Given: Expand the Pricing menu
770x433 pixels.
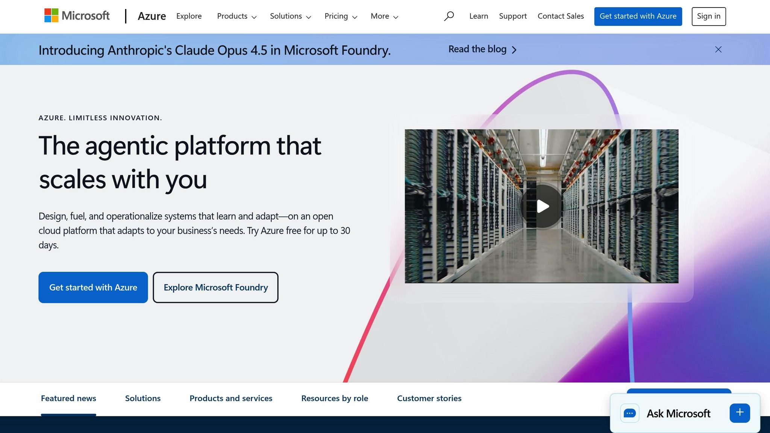Looking at the screenshot, I should [341, 16].
